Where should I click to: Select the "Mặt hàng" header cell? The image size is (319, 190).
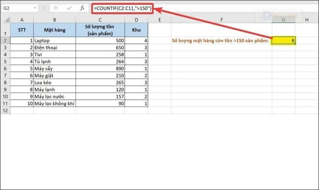(x=54, y=30)
